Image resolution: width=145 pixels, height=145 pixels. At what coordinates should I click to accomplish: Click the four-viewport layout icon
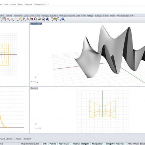[x=4, y=19]
